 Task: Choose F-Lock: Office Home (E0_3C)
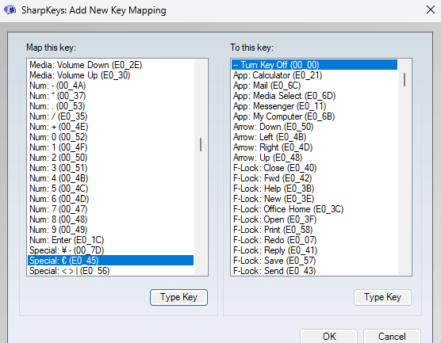pos(314,209)
